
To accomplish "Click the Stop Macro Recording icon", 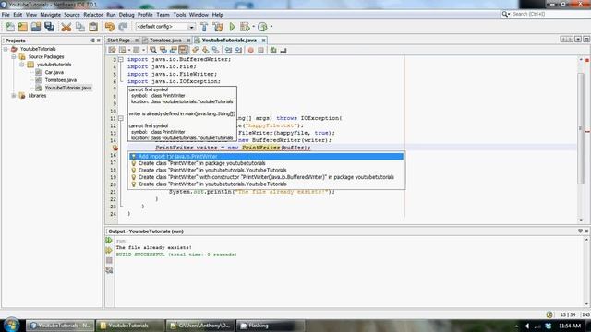I will click(260, 50).
